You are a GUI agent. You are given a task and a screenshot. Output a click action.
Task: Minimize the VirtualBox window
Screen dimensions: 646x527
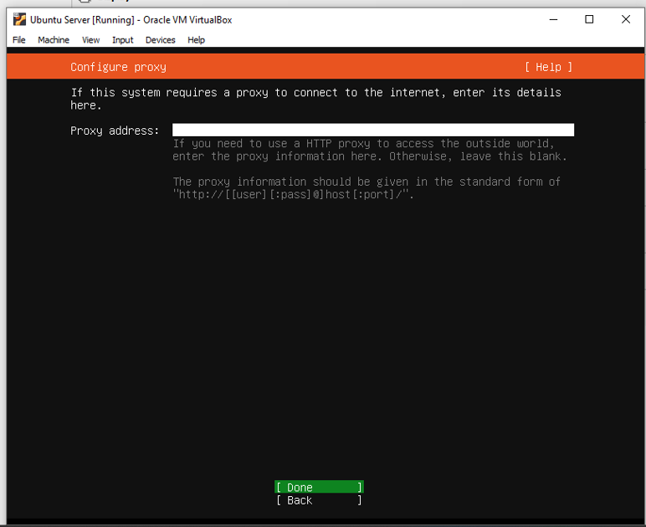click(553, 19)
